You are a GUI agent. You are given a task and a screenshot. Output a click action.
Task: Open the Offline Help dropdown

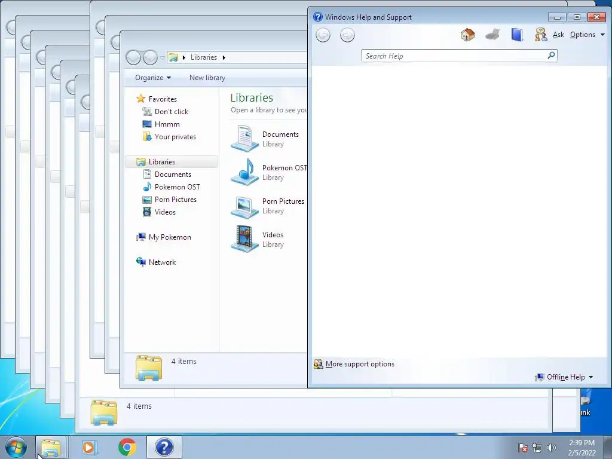pyautogui.click(x=570, y=377)
